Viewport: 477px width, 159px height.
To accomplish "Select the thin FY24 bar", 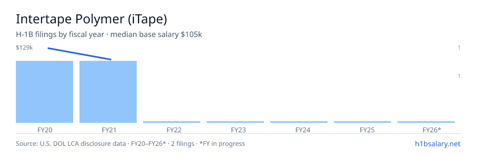I will pos(299,122).
